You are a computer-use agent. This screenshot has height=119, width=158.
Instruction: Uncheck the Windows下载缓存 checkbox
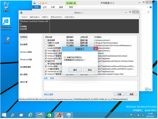[x=46, y=56]
